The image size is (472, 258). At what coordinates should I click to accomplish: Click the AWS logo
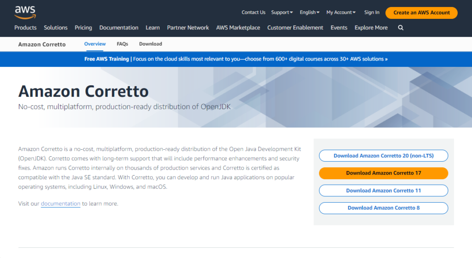tap(25, 12)
